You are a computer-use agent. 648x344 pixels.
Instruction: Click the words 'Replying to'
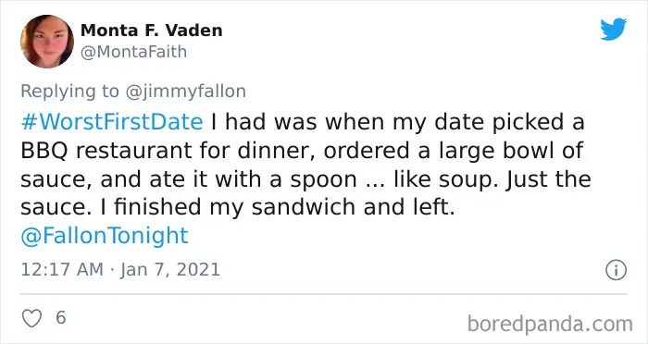point(69,92)
